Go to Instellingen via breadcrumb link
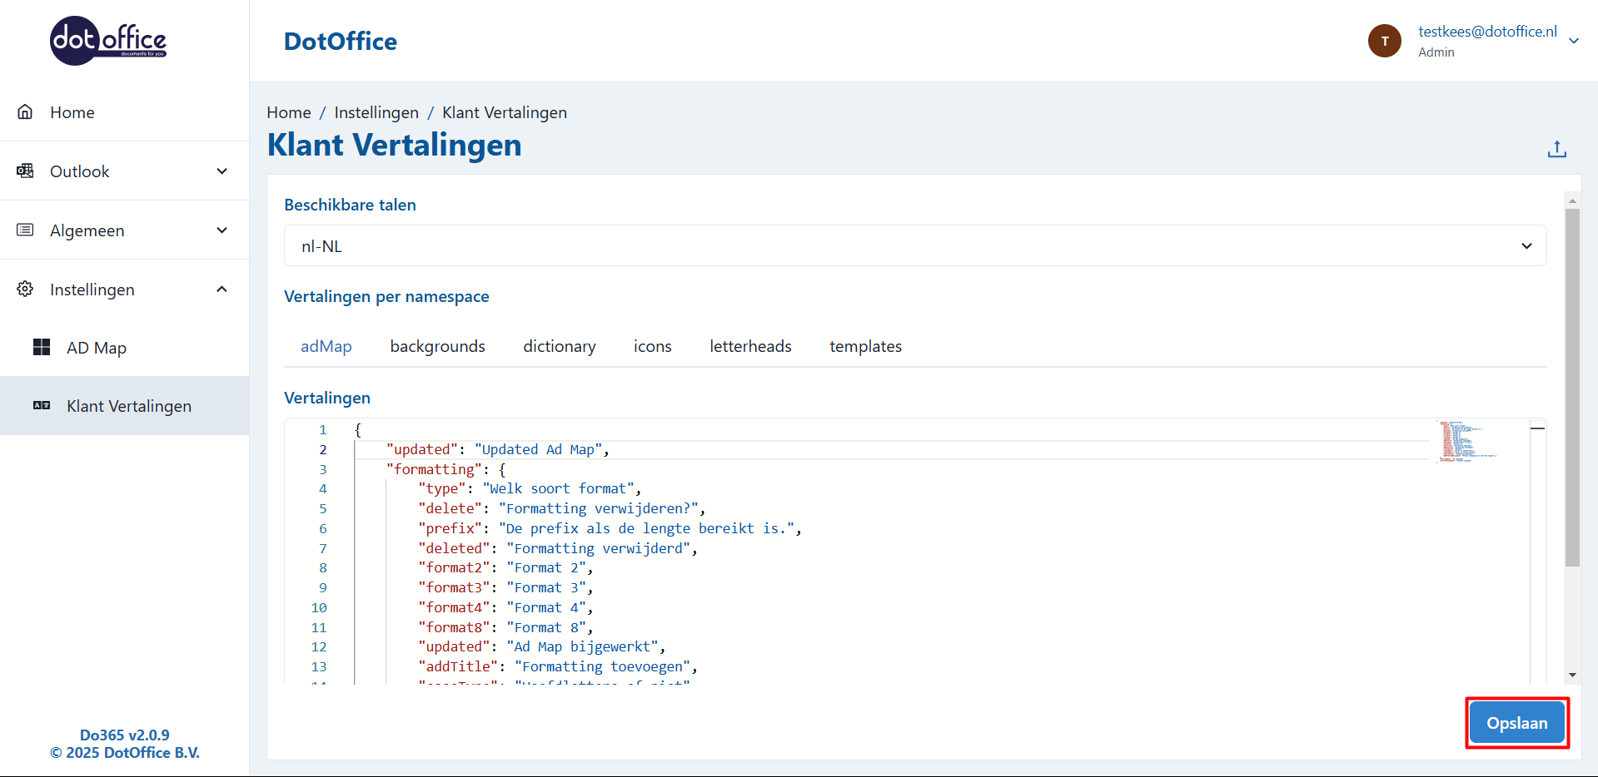The height and width of the screenshot is (777, 1598). pyautogui.click(x=376, y=113)
